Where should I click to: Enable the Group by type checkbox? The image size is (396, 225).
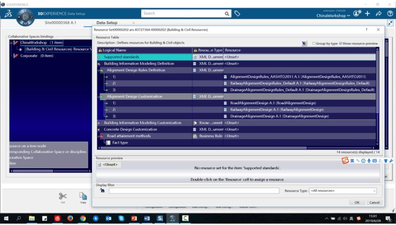click(314, 44)
